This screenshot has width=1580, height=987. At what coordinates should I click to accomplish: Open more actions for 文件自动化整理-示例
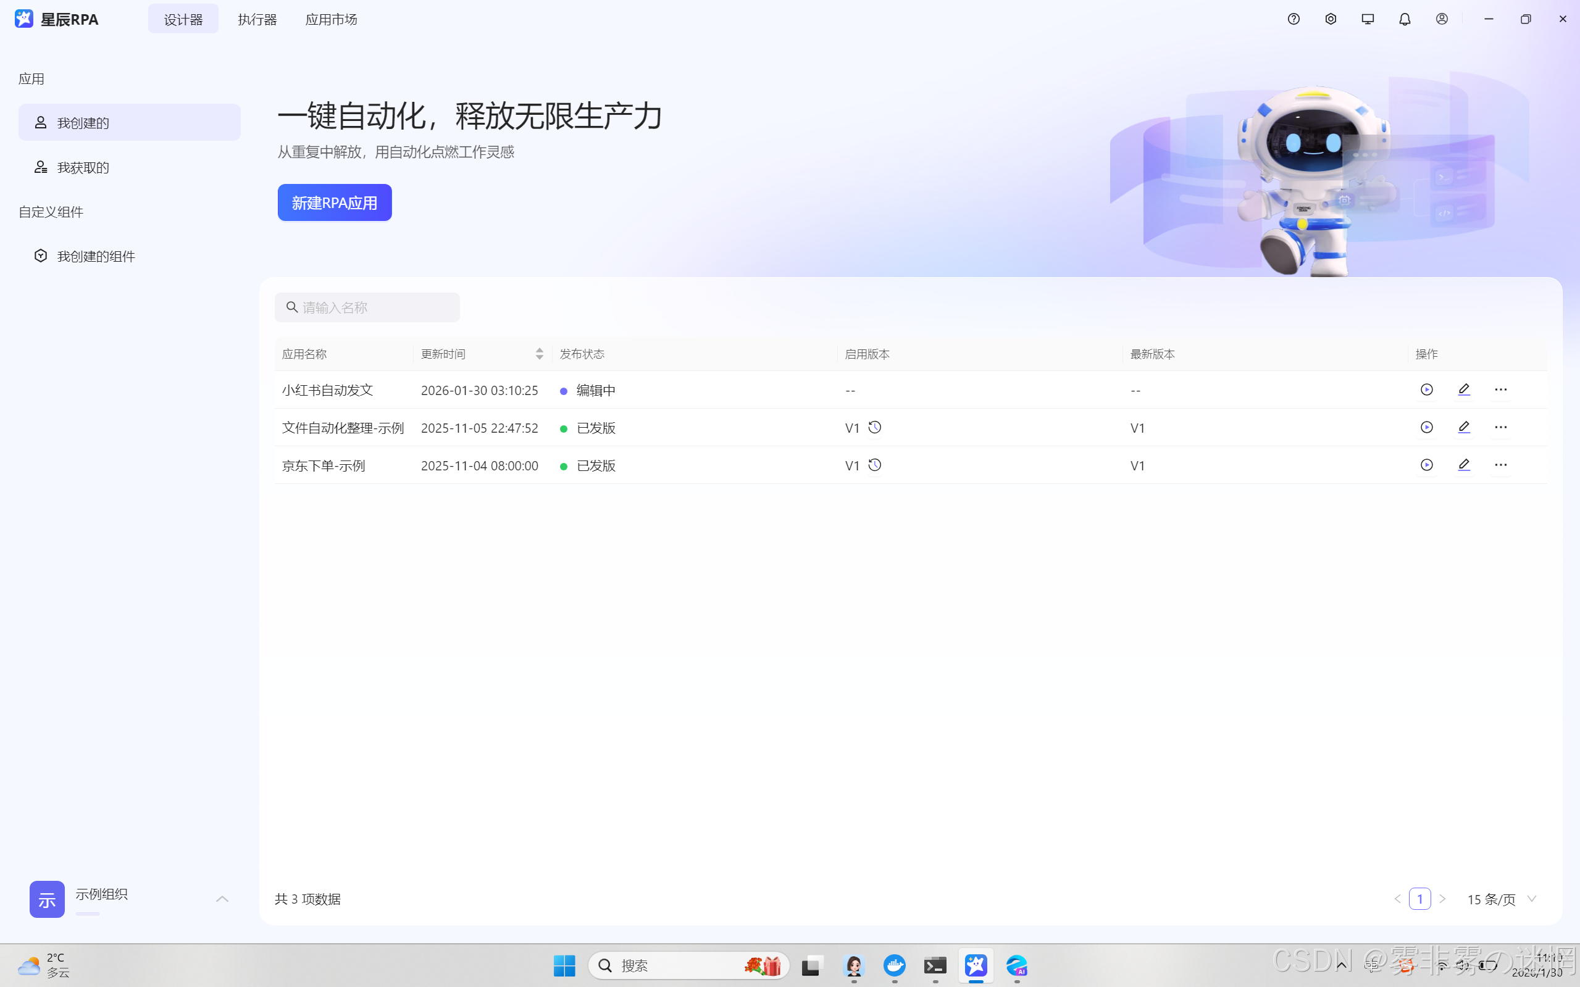coord(1501,428)
